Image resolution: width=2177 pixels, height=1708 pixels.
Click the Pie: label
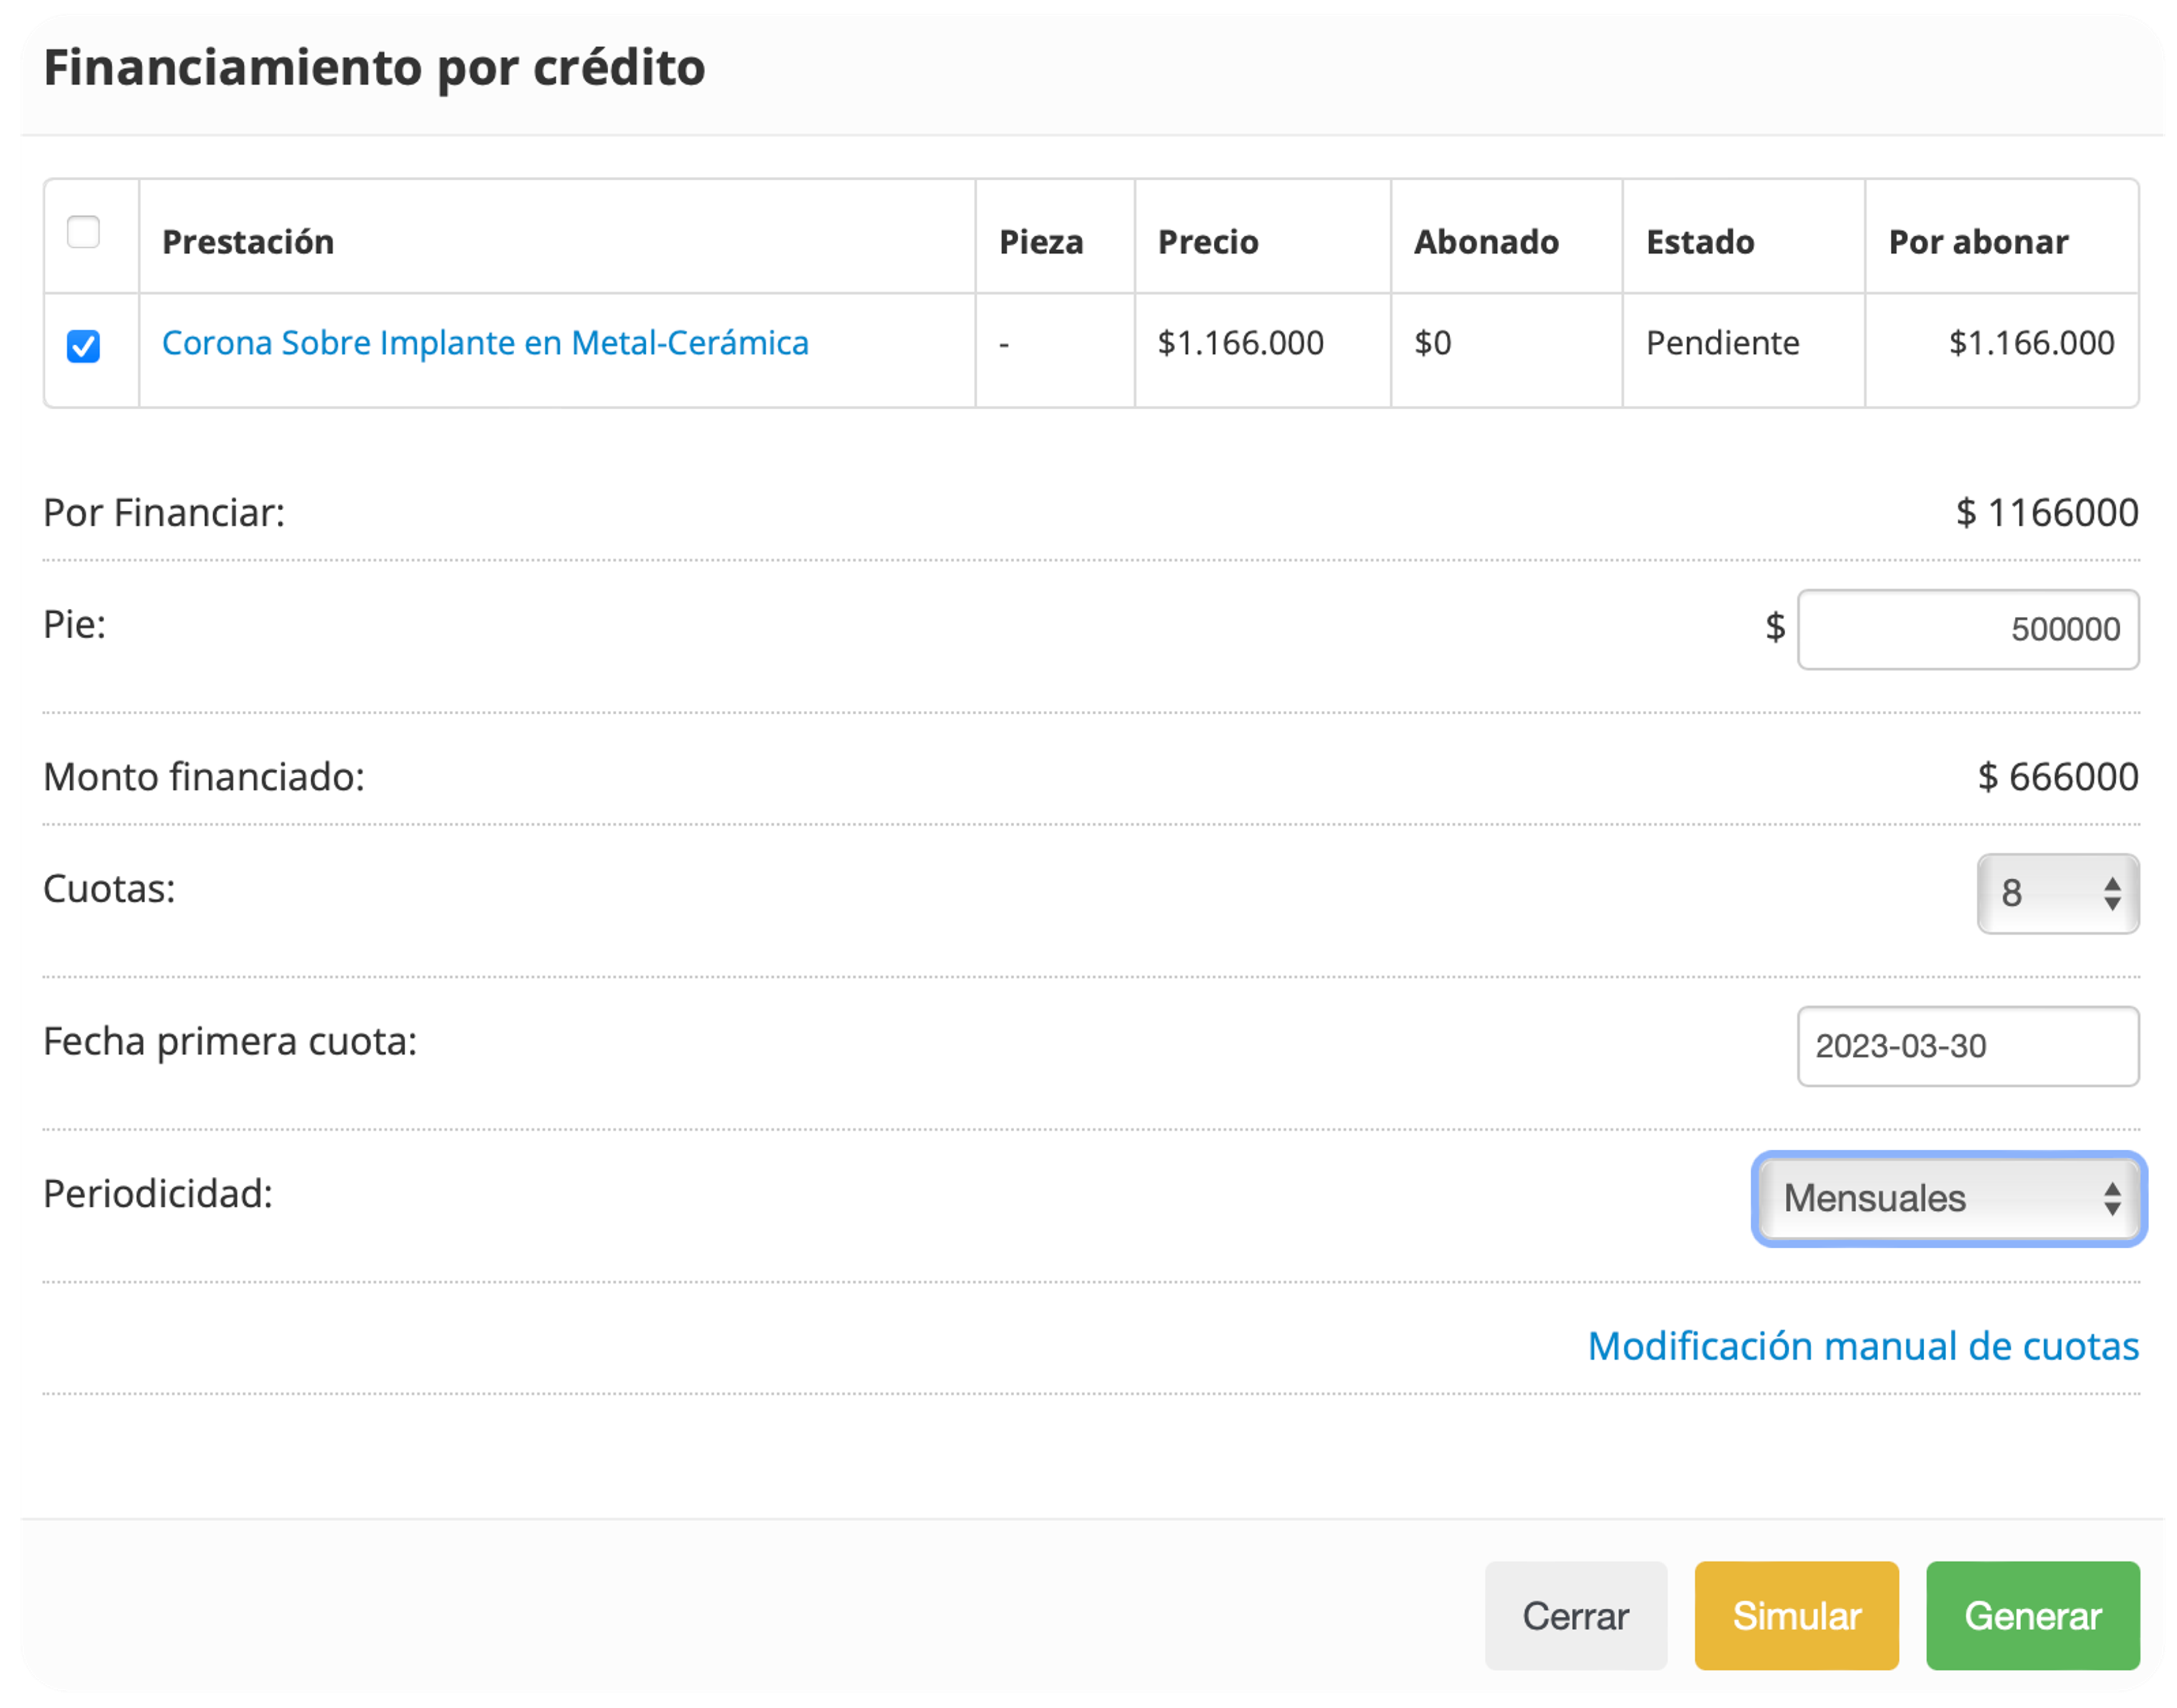click(74, 625)
